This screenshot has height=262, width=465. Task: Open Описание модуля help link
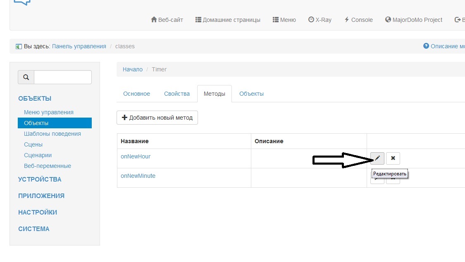coord(444,46)
